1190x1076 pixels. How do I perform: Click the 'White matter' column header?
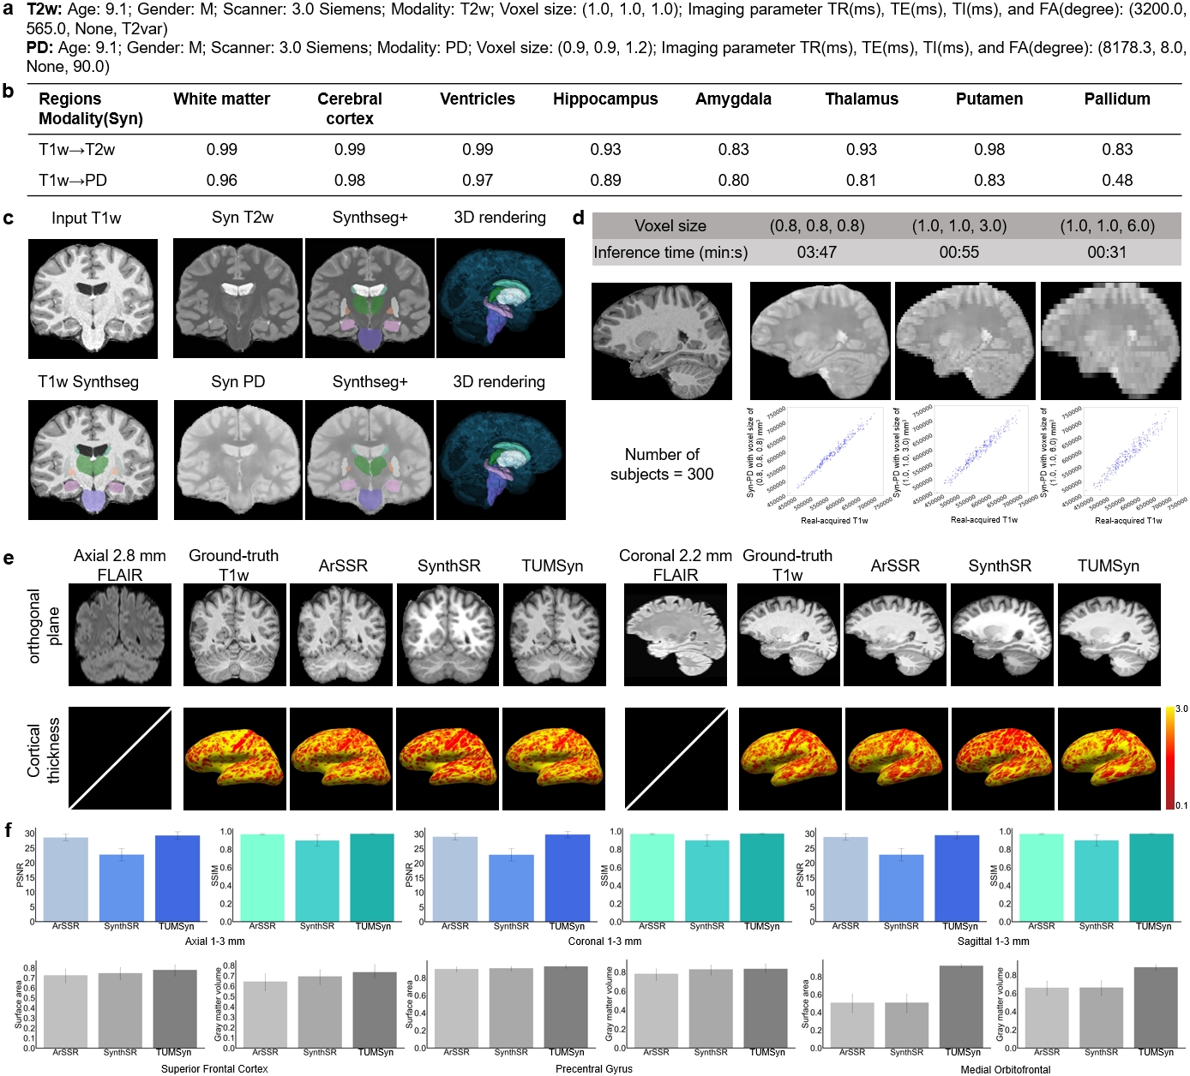coord(222,99)
